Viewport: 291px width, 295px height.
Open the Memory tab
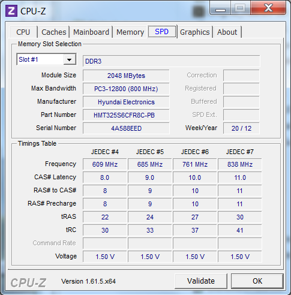point(130,32)
